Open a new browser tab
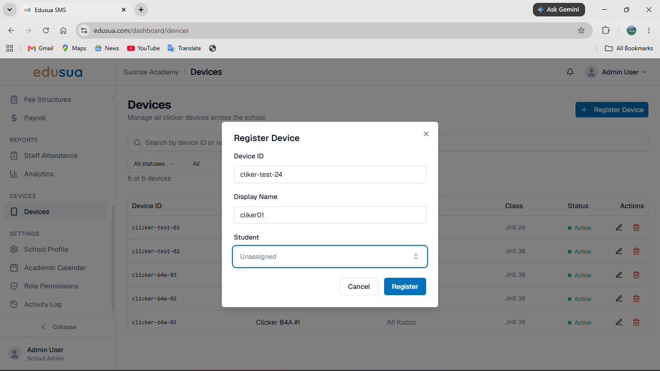This screenshot has width=660, height=371. pos(141,10)
